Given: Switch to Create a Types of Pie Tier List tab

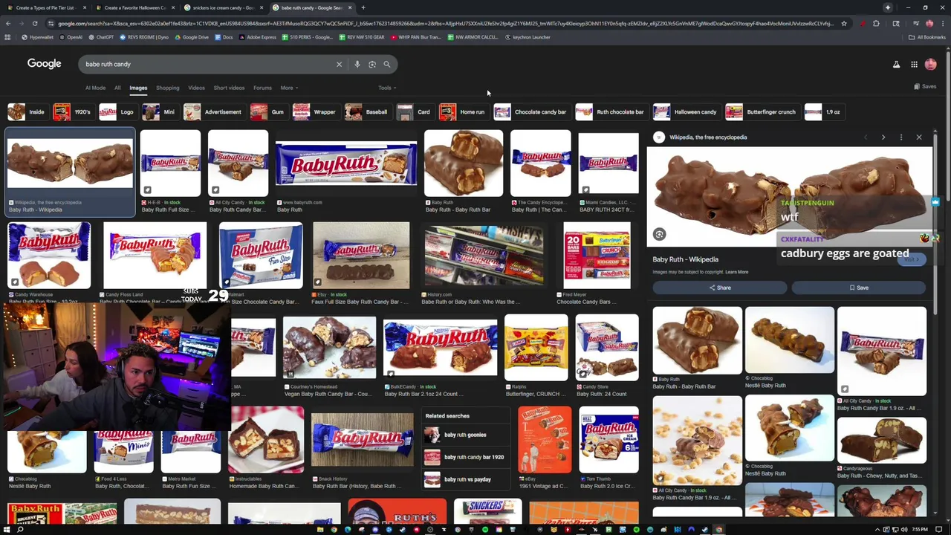Looking at the screenshot, I should 46,7.
